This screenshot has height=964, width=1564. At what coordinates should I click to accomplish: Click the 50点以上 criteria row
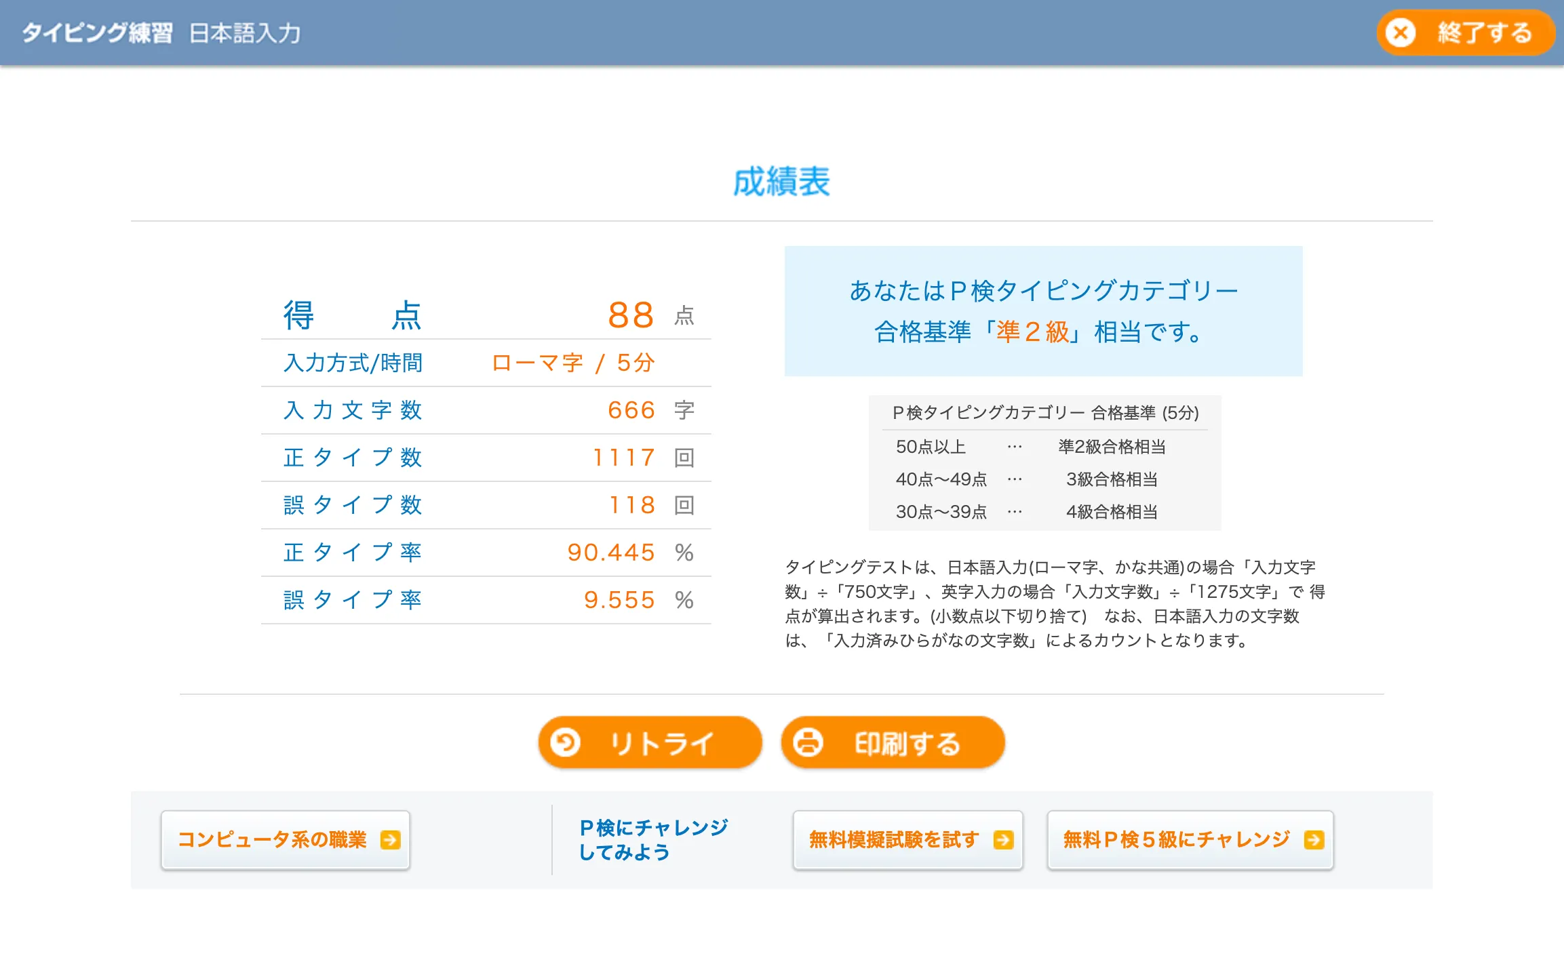(x=1045, y=447)
